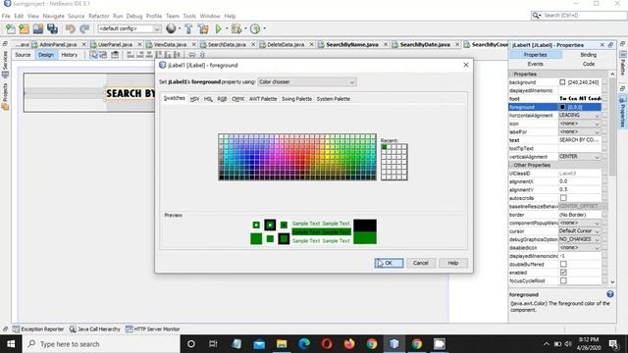
Task: Toggle the focusCycleRoot checkbox
Action: (x=563, y=280)
